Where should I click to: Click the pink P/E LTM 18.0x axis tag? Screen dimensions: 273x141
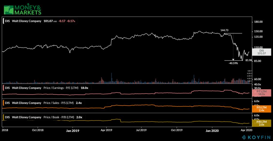tap(262, 93)
